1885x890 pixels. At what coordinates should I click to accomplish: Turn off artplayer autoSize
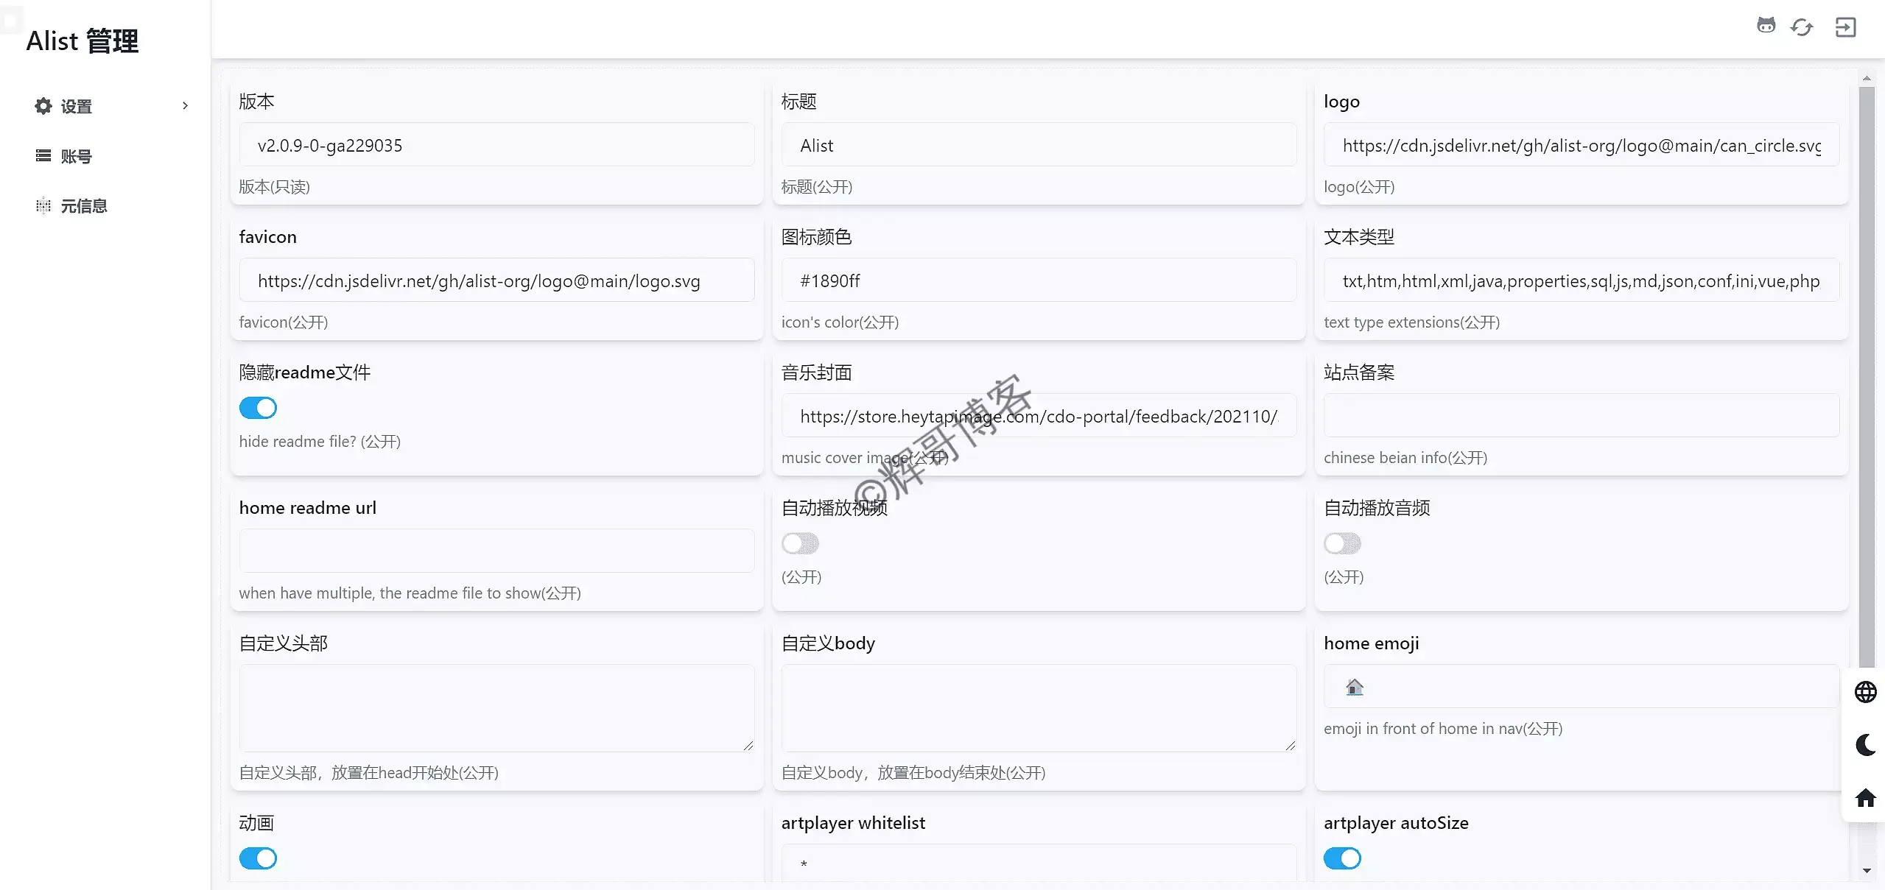pyautogui.click(x=1341, y=858)
